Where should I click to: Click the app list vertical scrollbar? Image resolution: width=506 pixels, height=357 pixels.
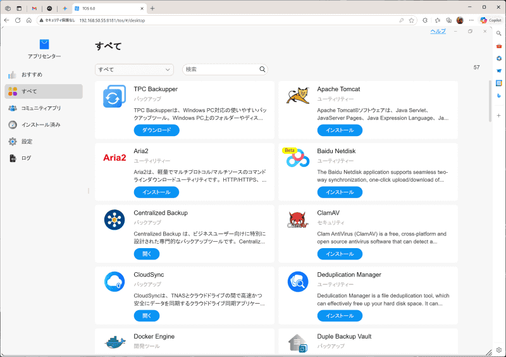[x=490, y=101]
